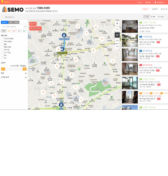
Task: Open the user account icon in top bar
Action: click(155, 3)
